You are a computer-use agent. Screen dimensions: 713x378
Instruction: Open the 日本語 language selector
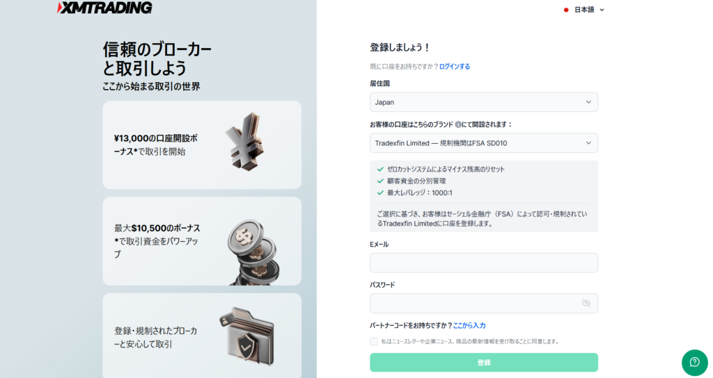tap(584, 10)
